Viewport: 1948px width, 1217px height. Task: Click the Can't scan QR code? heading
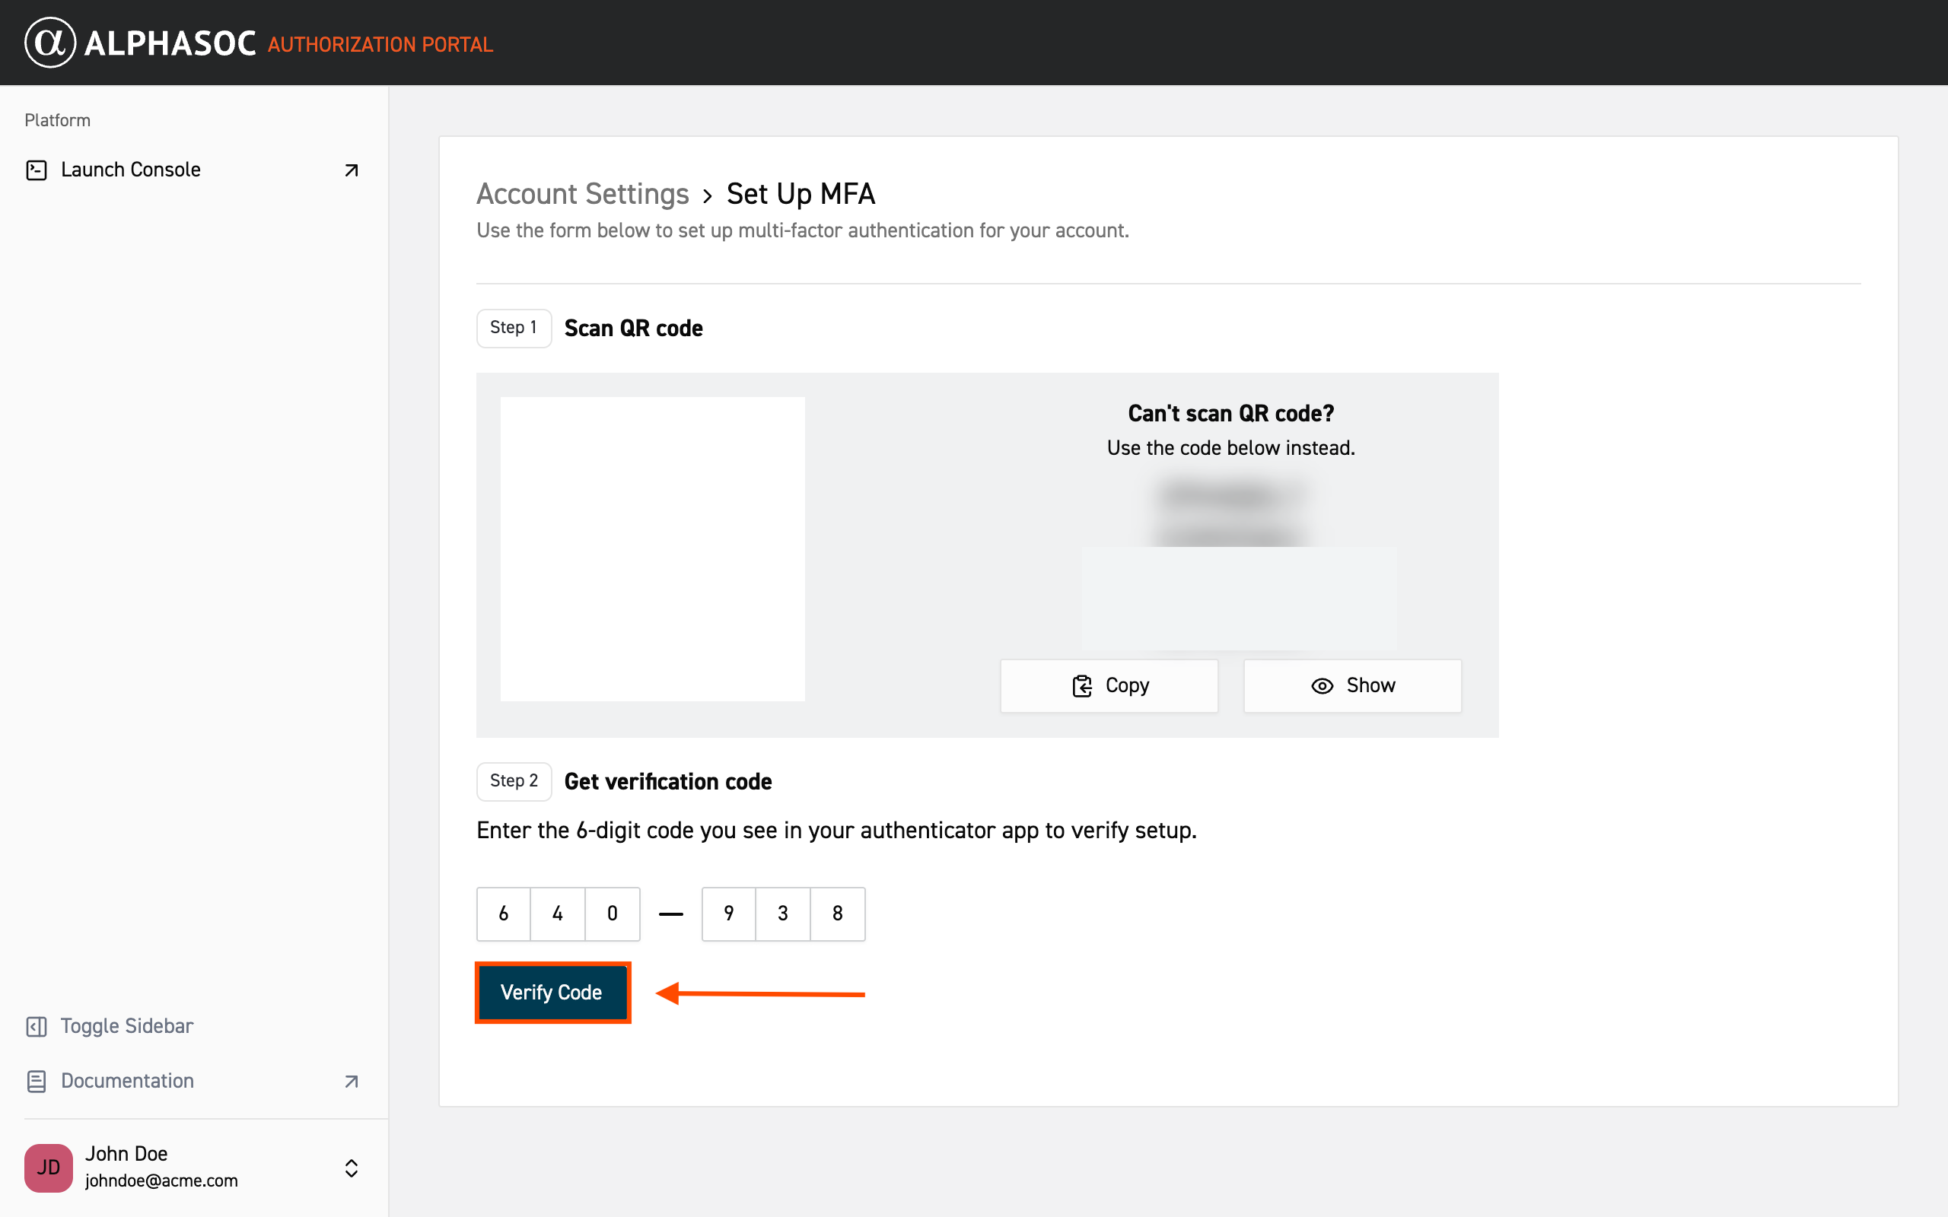coord(1230,414)
